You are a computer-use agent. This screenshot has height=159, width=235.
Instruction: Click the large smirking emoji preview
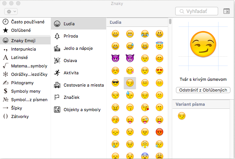coord(203,44)
